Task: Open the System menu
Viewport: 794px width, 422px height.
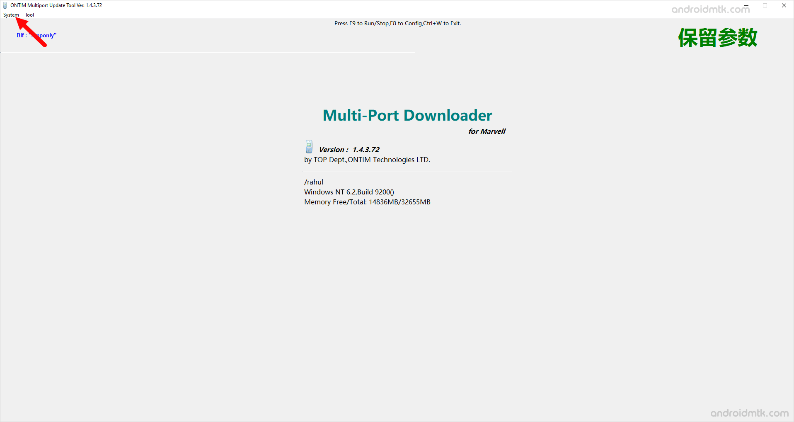Action: (11, 15)
